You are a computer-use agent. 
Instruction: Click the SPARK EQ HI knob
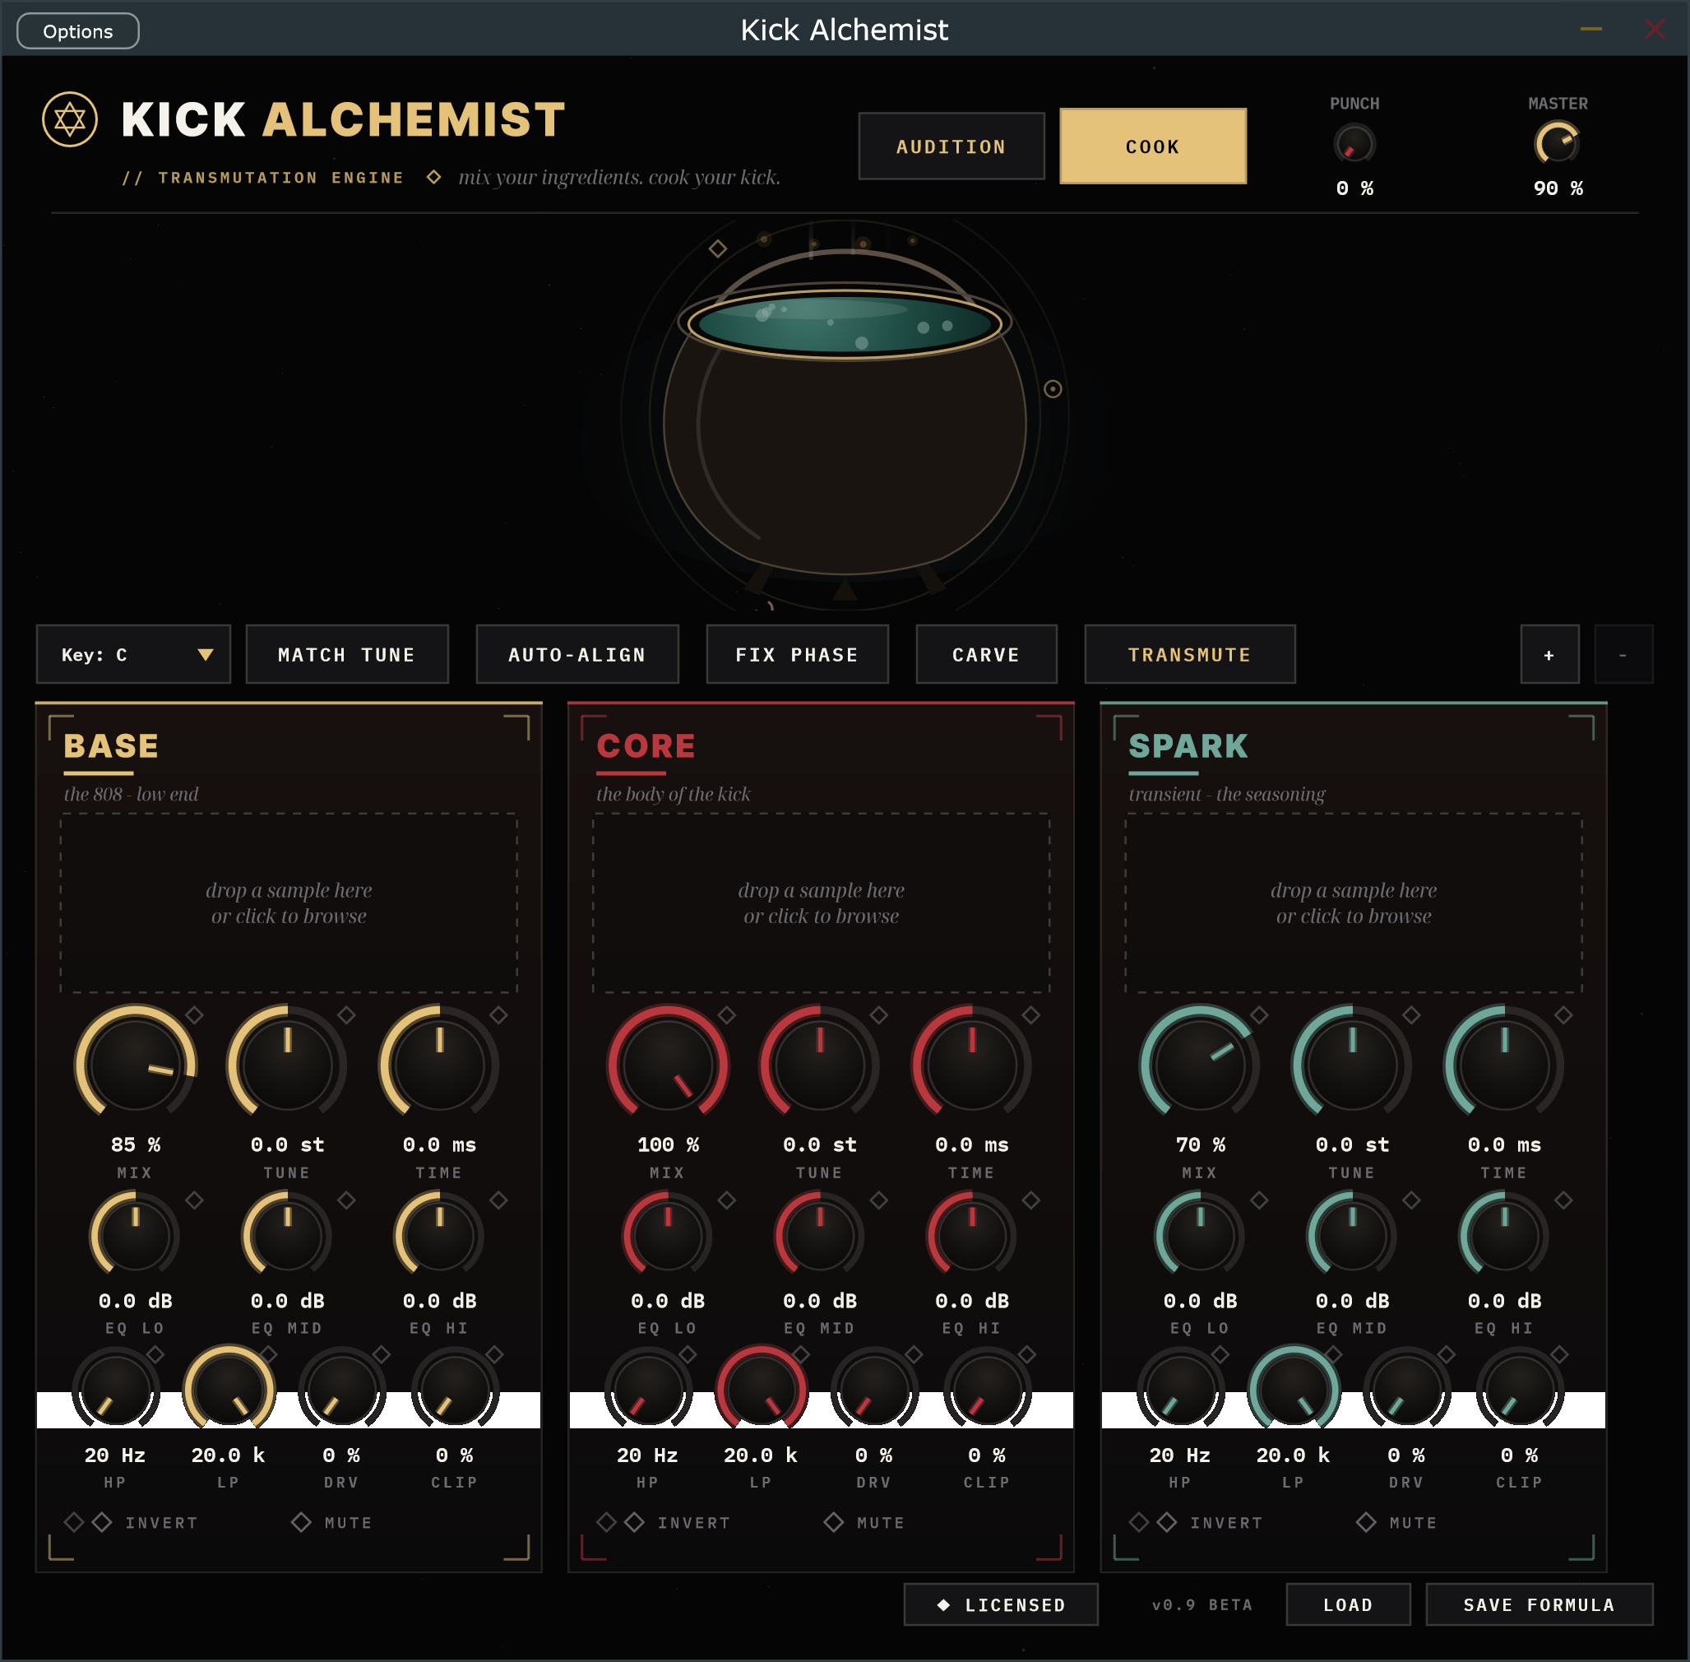point(1504,1237)
